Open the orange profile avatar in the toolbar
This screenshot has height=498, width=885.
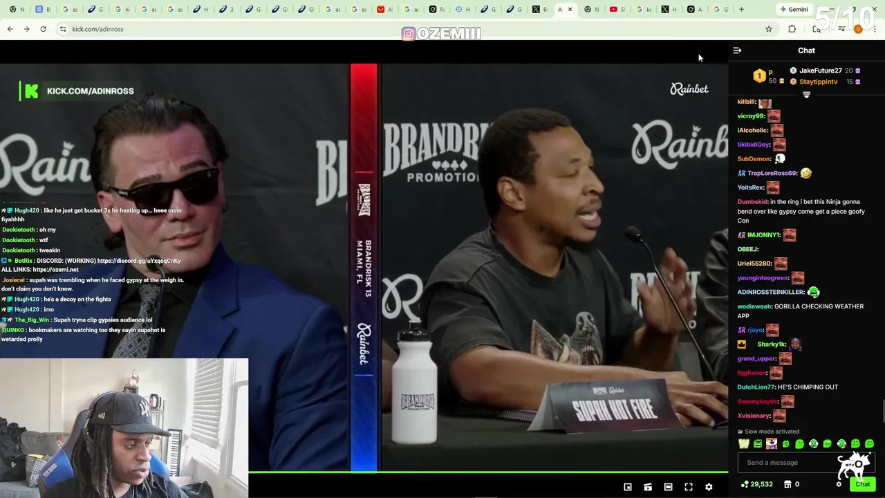click(x=858, y=29)
